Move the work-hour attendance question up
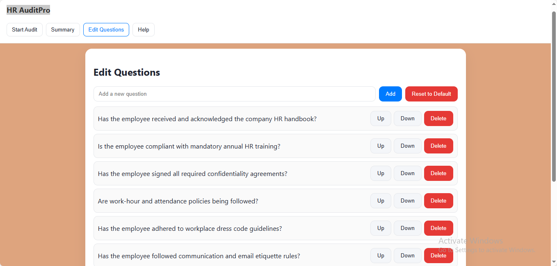Viewport: 557px width, 266px height. pyautogui.click(x=381, y=201)
